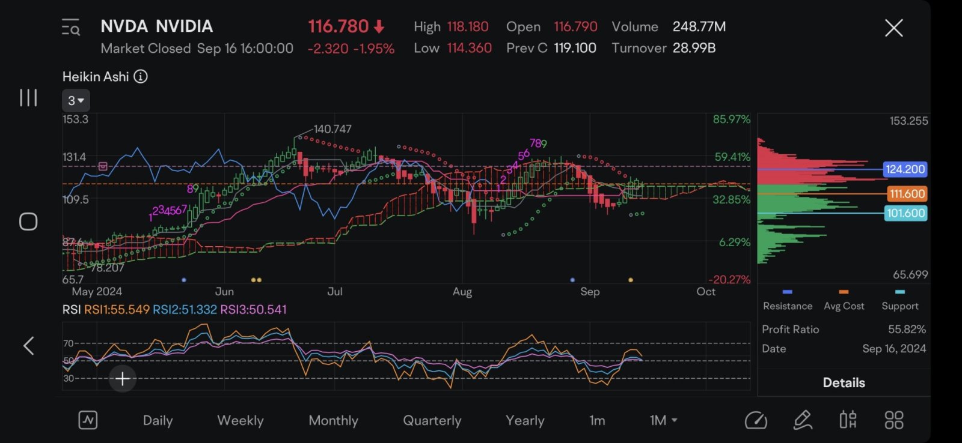Tap the rounded square icon
The image size is (962, 443).
28,221
